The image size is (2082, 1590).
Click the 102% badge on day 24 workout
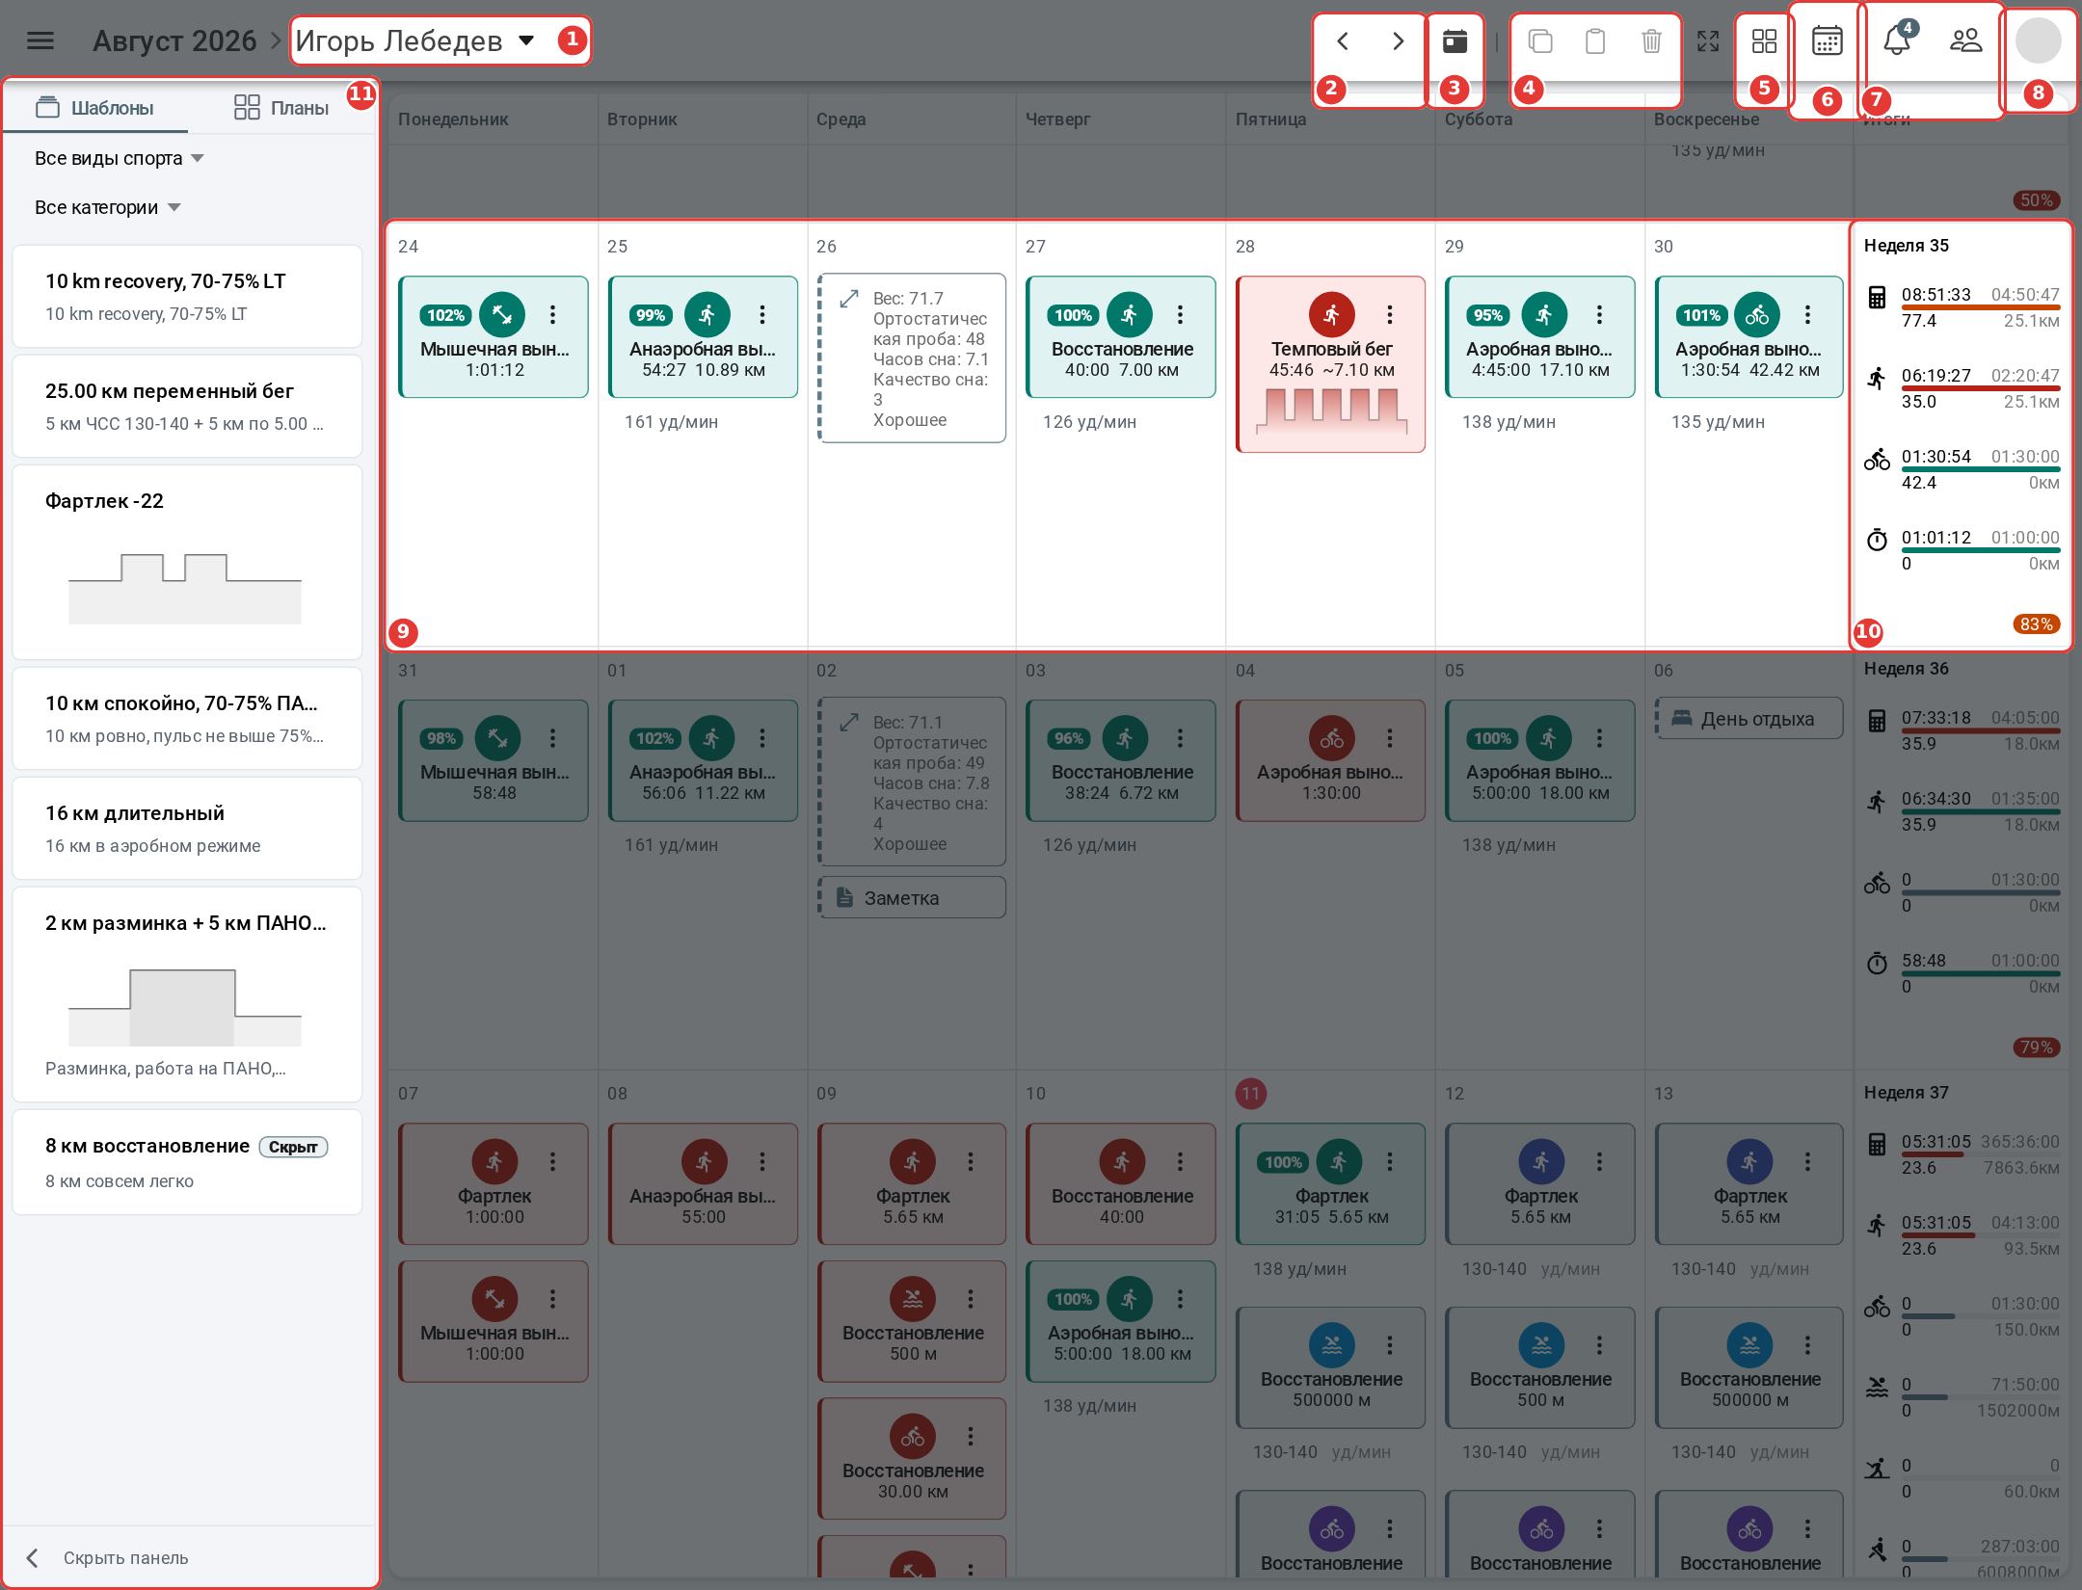coord(445,315)
